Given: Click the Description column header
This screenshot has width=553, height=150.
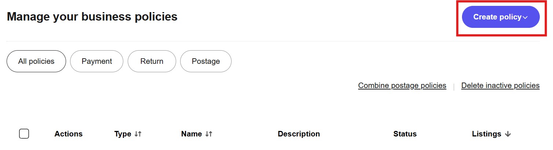Looking at the screenshot, I should (x=299, y=134).
